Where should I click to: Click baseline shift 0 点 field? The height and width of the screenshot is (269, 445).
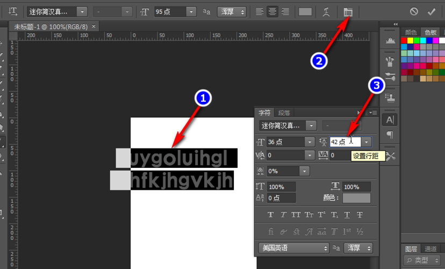281,198
